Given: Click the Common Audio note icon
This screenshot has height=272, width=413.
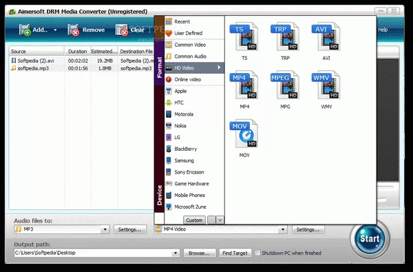Looking at the screenshot, I should pyautogui.click(x=169, y=56).
